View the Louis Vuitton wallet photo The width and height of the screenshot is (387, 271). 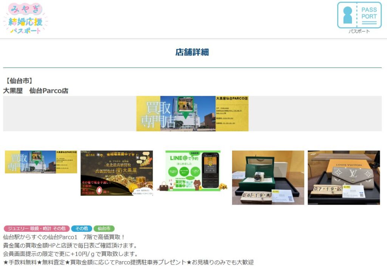pos(345,177)
